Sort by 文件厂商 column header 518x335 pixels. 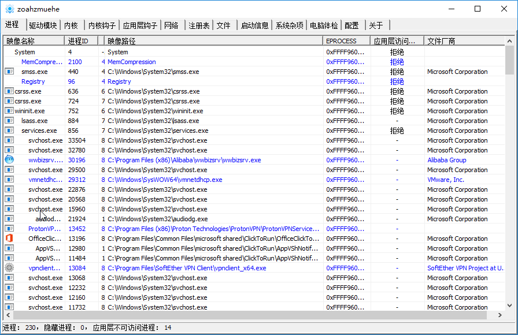(x=464, y=41)
